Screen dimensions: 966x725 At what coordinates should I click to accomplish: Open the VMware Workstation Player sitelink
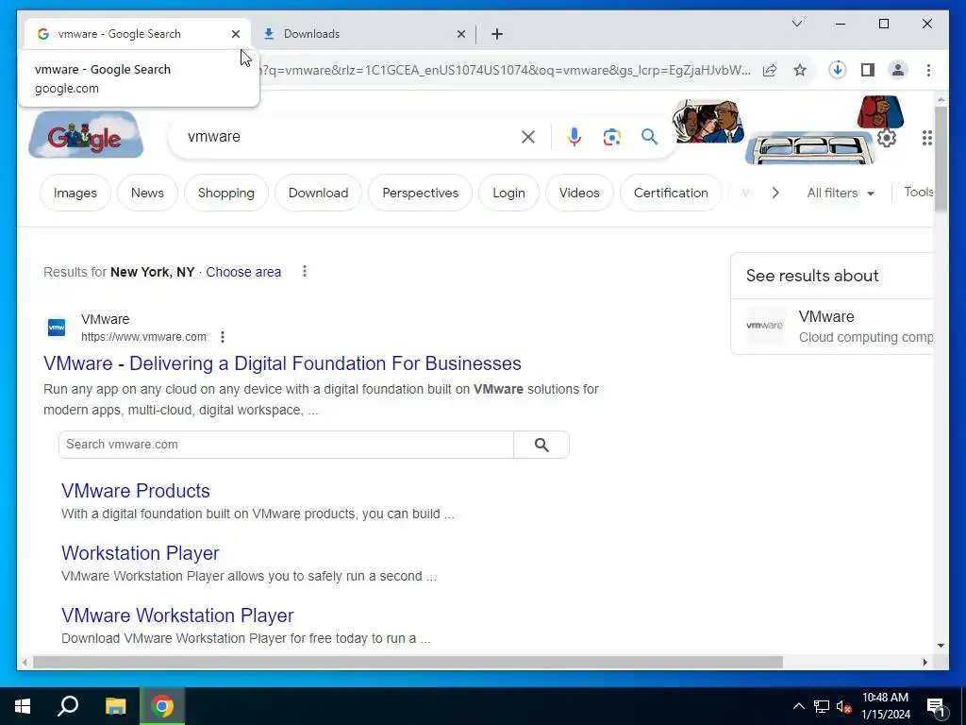coord(177,615)
